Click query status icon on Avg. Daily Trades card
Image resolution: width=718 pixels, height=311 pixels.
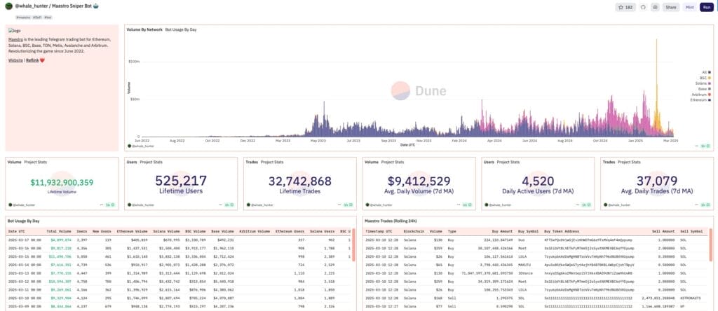pos(705,205)
